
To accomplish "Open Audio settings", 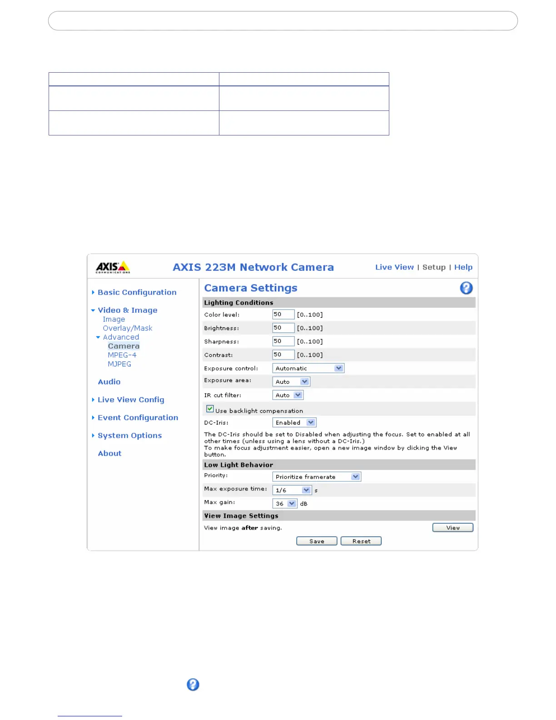I will click(x=109, y=382).
